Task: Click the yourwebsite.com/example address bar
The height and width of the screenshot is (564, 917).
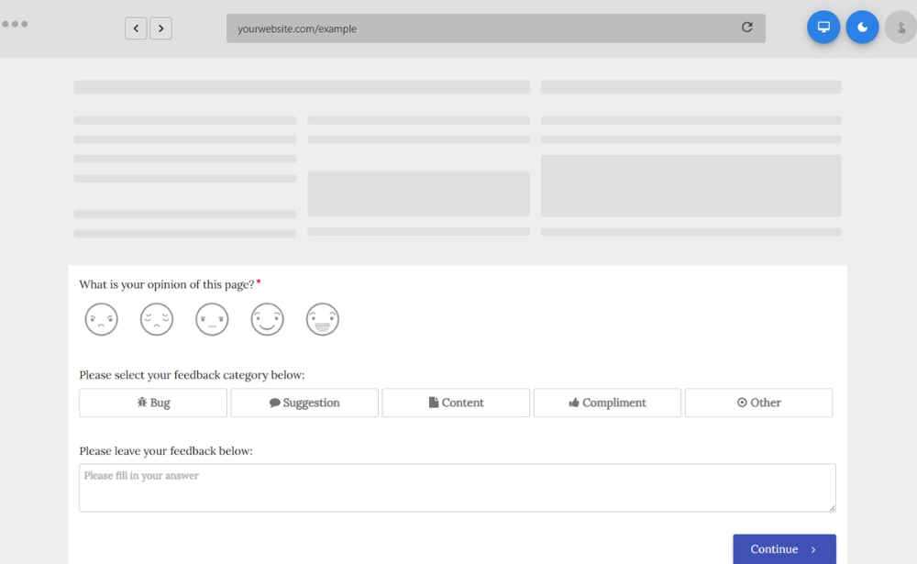Action: tap(496, 28)
